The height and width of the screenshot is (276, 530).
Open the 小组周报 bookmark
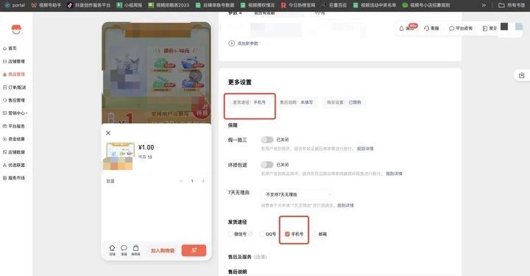tap(130, 5)
